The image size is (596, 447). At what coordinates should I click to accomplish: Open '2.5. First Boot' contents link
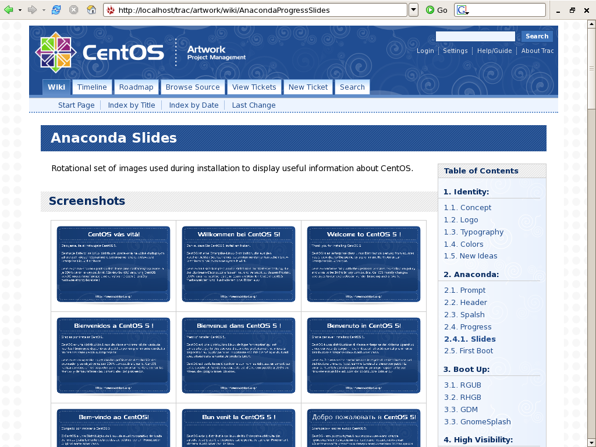[469, 350]
